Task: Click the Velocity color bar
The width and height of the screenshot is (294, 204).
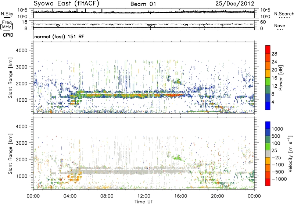Action: click(x=268, y=154)
